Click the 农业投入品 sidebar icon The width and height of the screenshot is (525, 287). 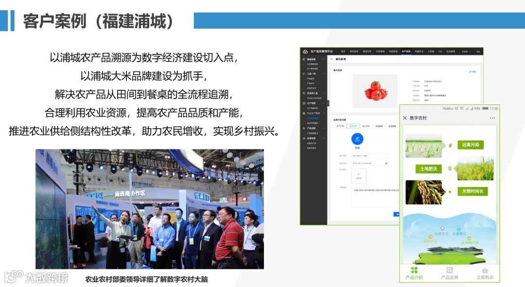click(x=304, y=93)
